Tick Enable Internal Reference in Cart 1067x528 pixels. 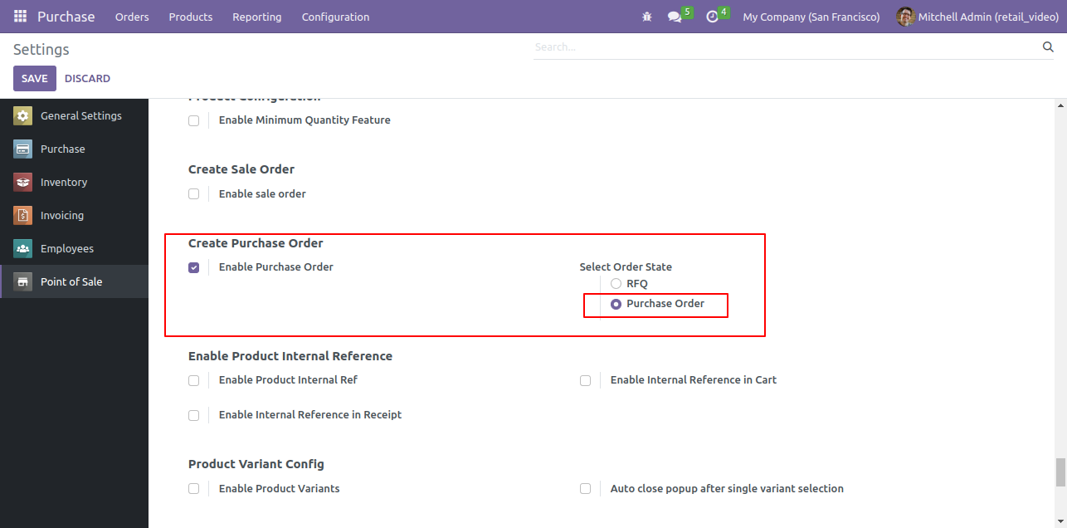click(585, 380)
